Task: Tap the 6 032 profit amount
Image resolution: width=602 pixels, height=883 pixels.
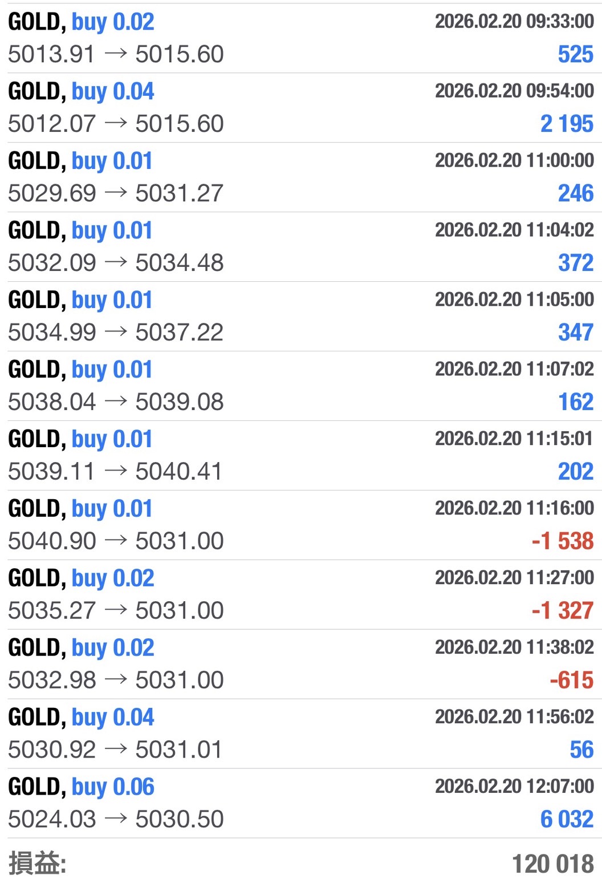Action: tap(566, 820)
